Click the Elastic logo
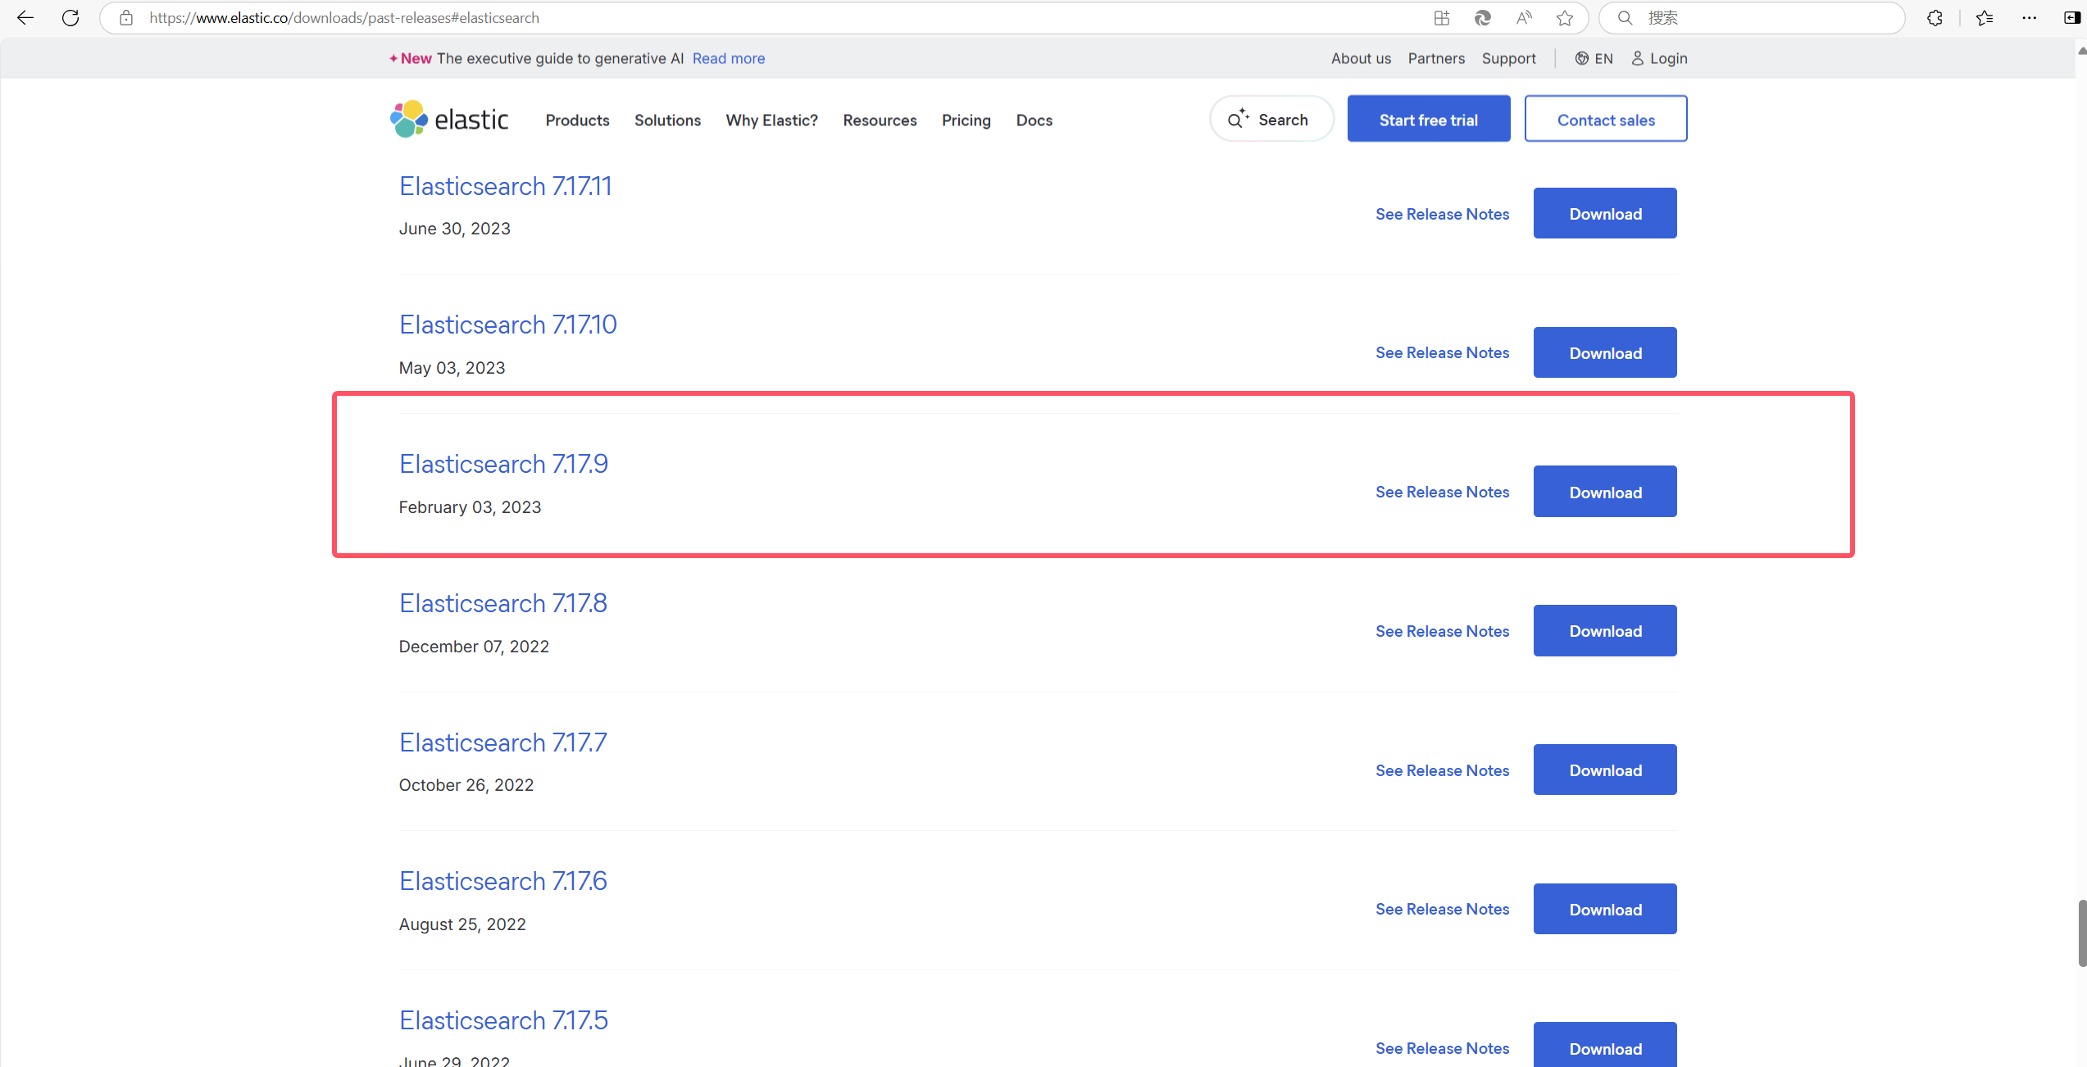This screenshot has width=2087, height=1067. click(x=449, y=120)
